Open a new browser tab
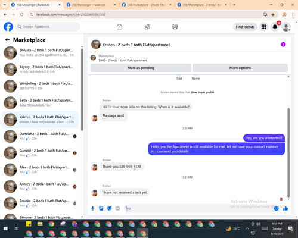 tap(234, 5)
